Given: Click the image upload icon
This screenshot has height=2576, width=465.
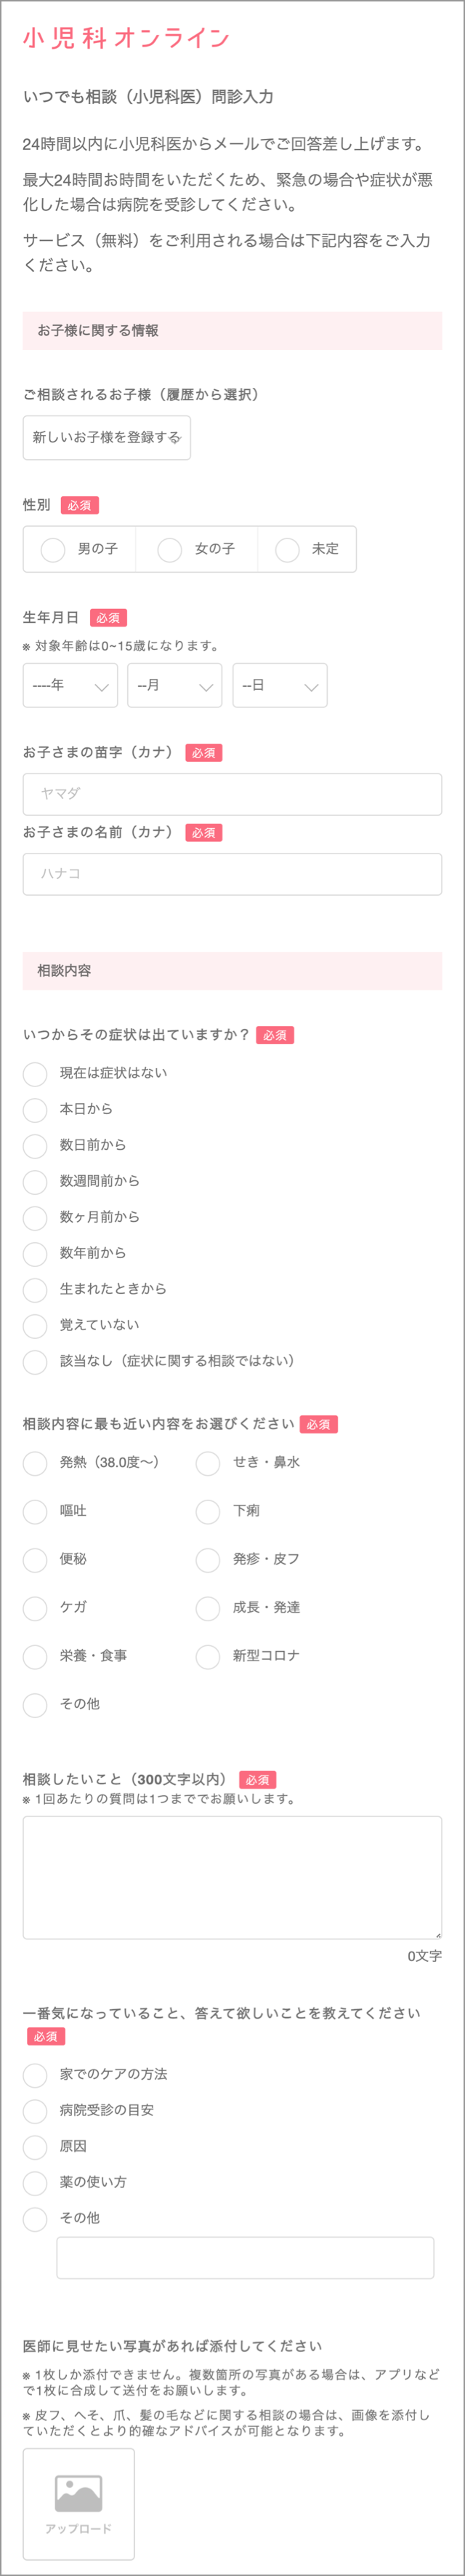Looking at the screenshot, I should (x=78, y=2493).
